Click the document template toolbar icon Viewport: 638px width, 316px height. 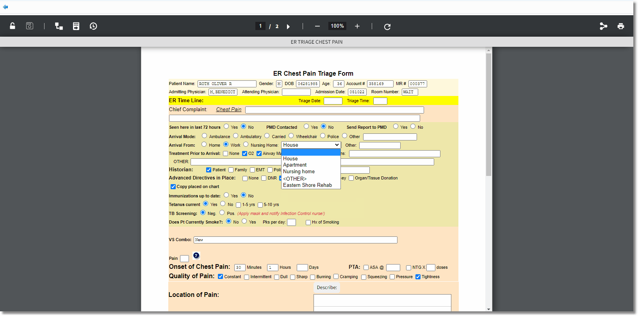click(76, 26)
